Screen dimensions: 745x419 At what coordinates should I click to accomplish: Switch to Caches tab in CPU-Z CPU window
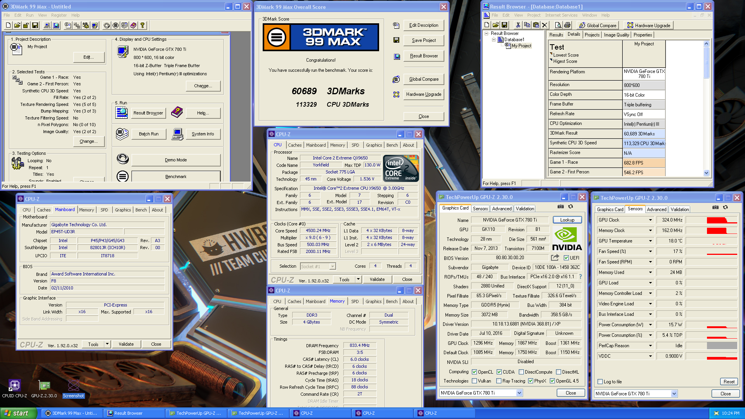pyautogui.click(x=295, y=145)
